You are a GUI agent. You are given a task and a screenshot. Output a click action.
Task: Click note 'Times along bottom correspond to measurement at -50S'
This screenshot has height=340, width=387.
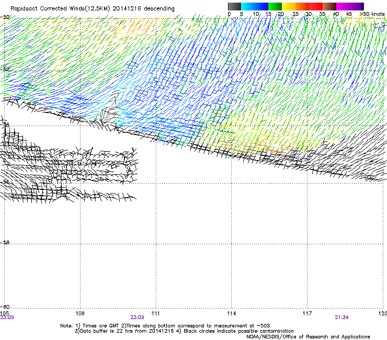pos(198,326)
